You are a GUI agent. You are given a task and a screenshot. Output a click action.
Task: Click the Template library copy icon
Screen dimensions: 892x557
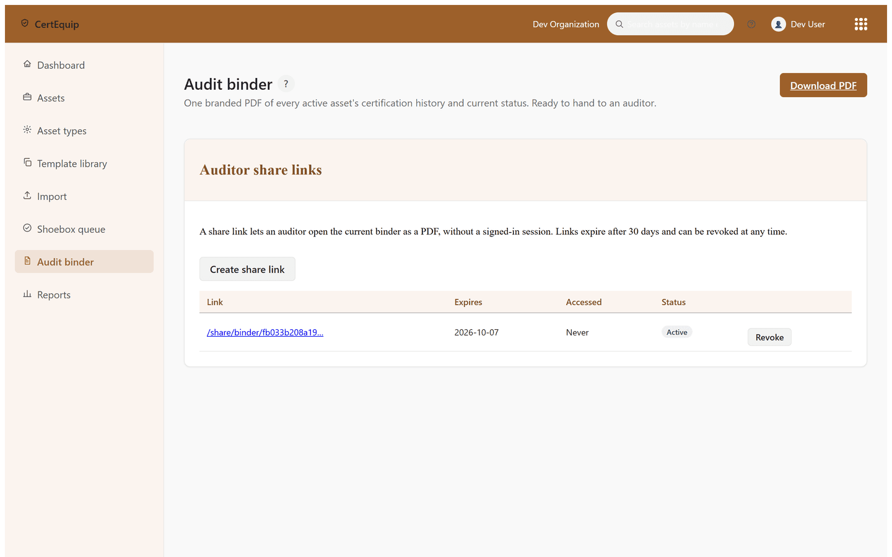[27, 163]
